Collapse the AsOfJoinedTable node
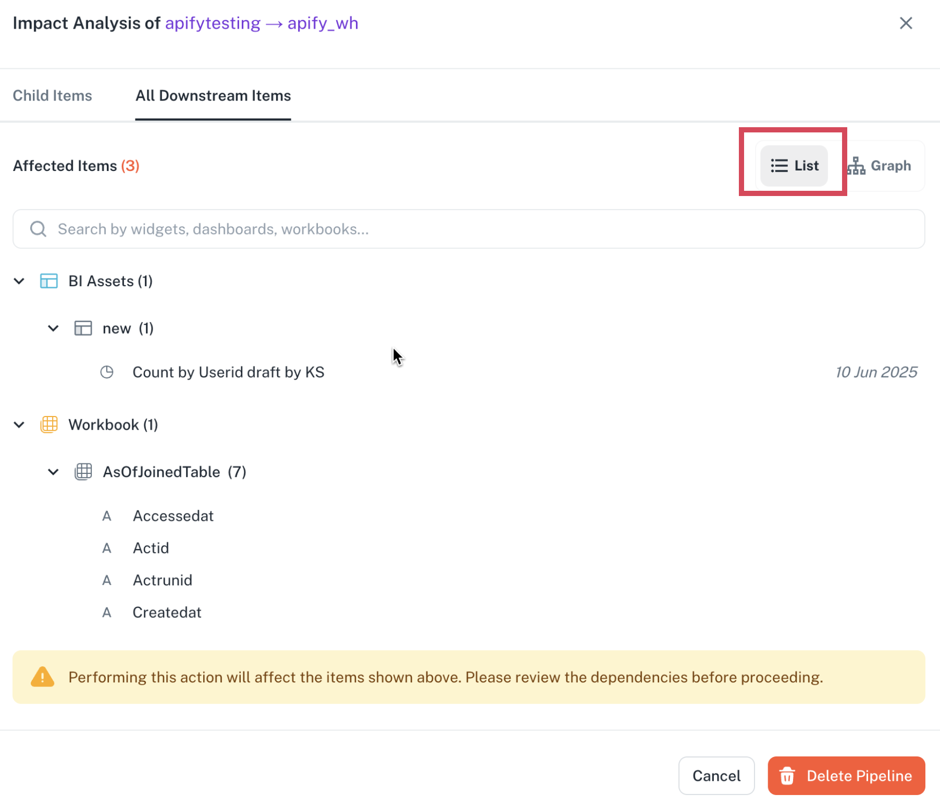 (53, 472)
